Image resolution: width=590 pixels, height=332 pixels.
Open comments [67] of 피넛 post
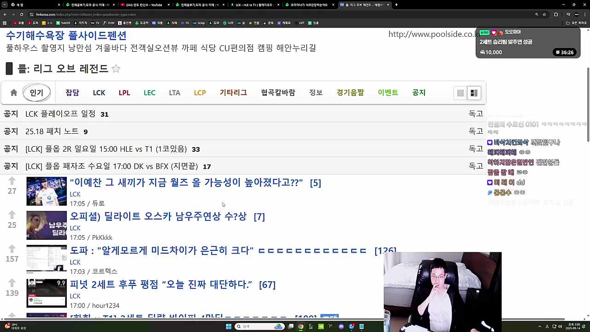pos(267,285)
